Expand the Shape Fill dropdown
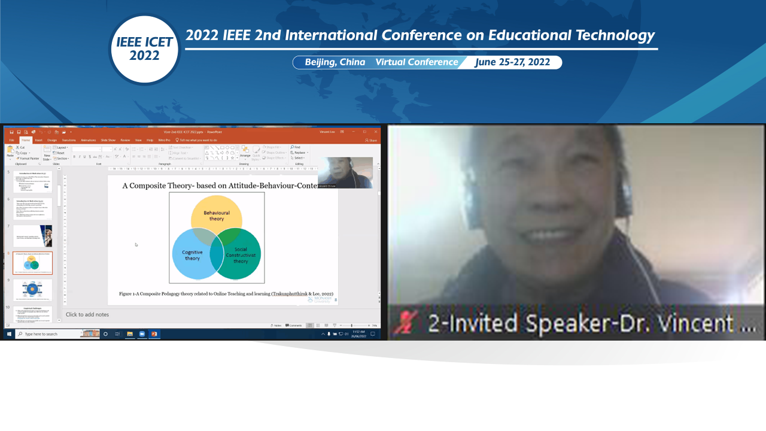This screenshot has width=766, height=431. click(x=273, y=147)
